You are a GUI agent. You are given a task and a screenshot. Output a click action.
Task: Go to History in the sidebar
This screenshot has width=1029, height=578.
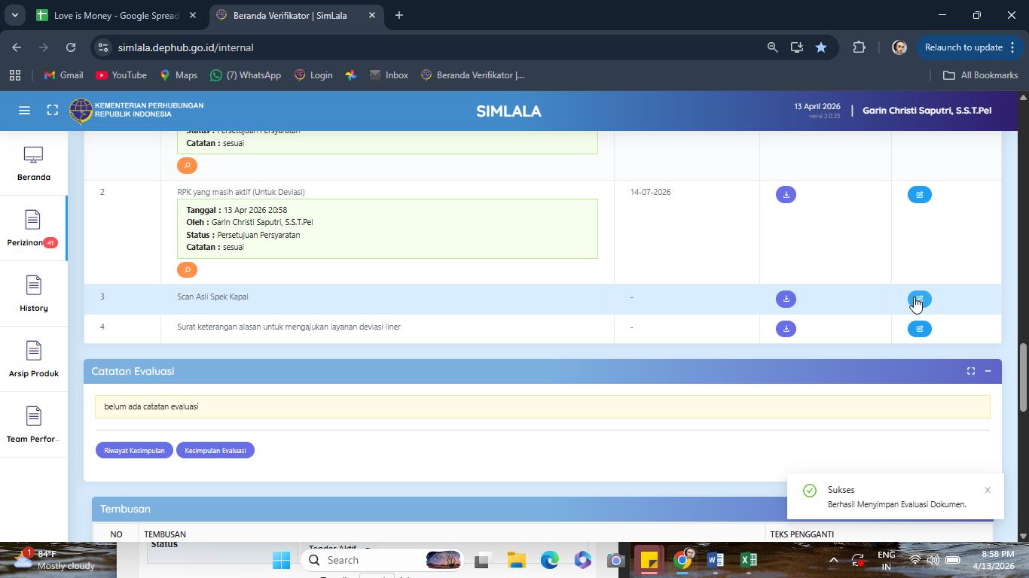point(33,294)
